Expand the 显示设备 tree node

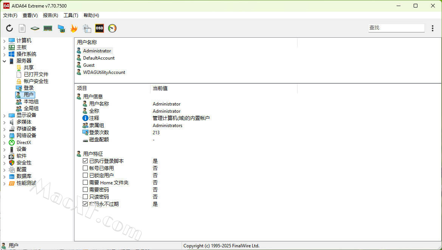[x=4, y=115]
